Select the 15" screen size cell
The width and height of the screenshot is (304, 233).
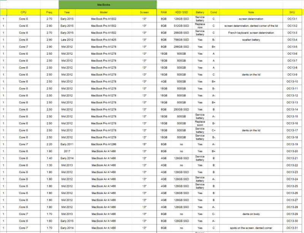click(x=144, y=144)
